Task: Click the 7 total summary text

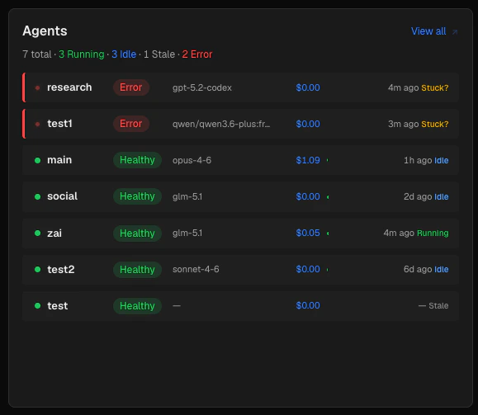Action: pos(37,54)
